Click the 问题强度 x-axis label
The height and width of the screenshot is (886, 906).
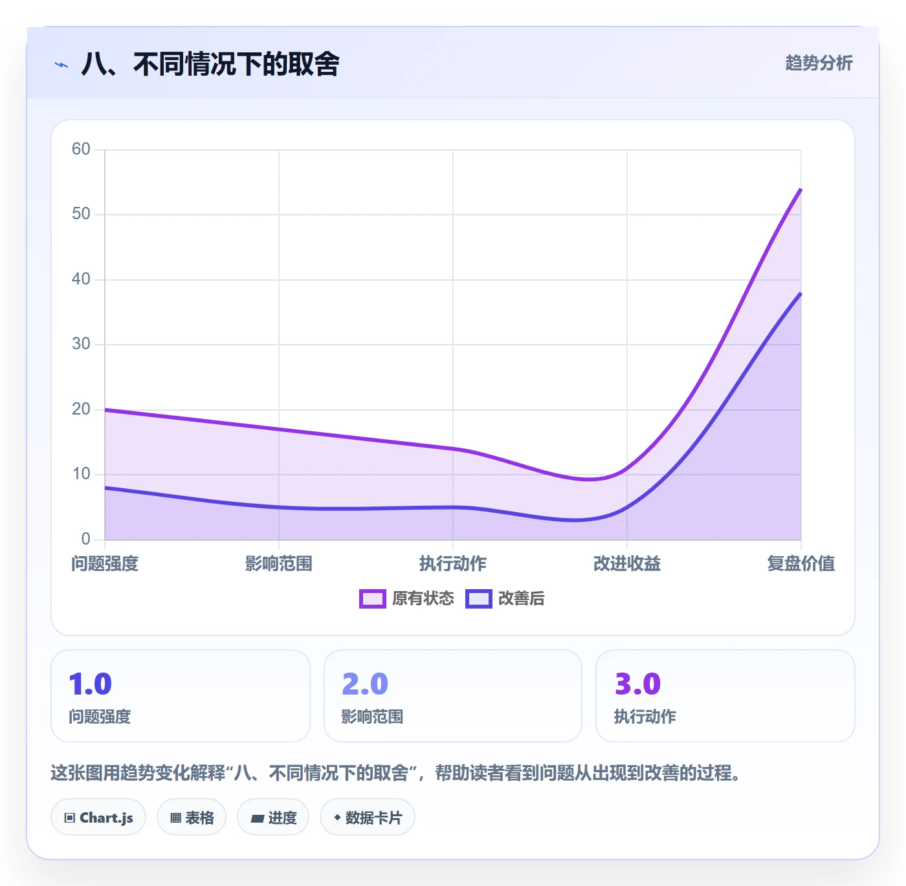(x=105, y=564)
